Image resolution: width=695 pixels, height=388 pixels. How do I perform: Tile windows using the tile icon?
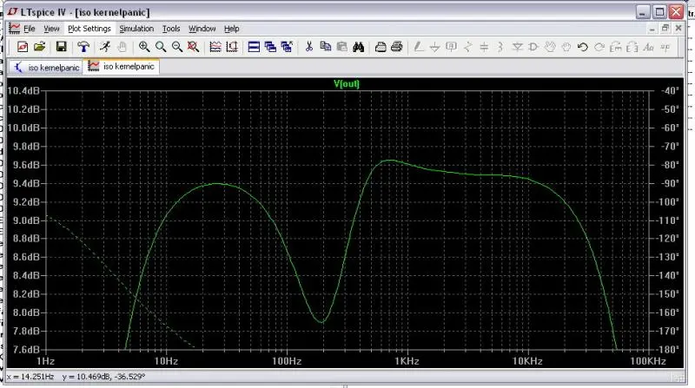pos(254,47)
